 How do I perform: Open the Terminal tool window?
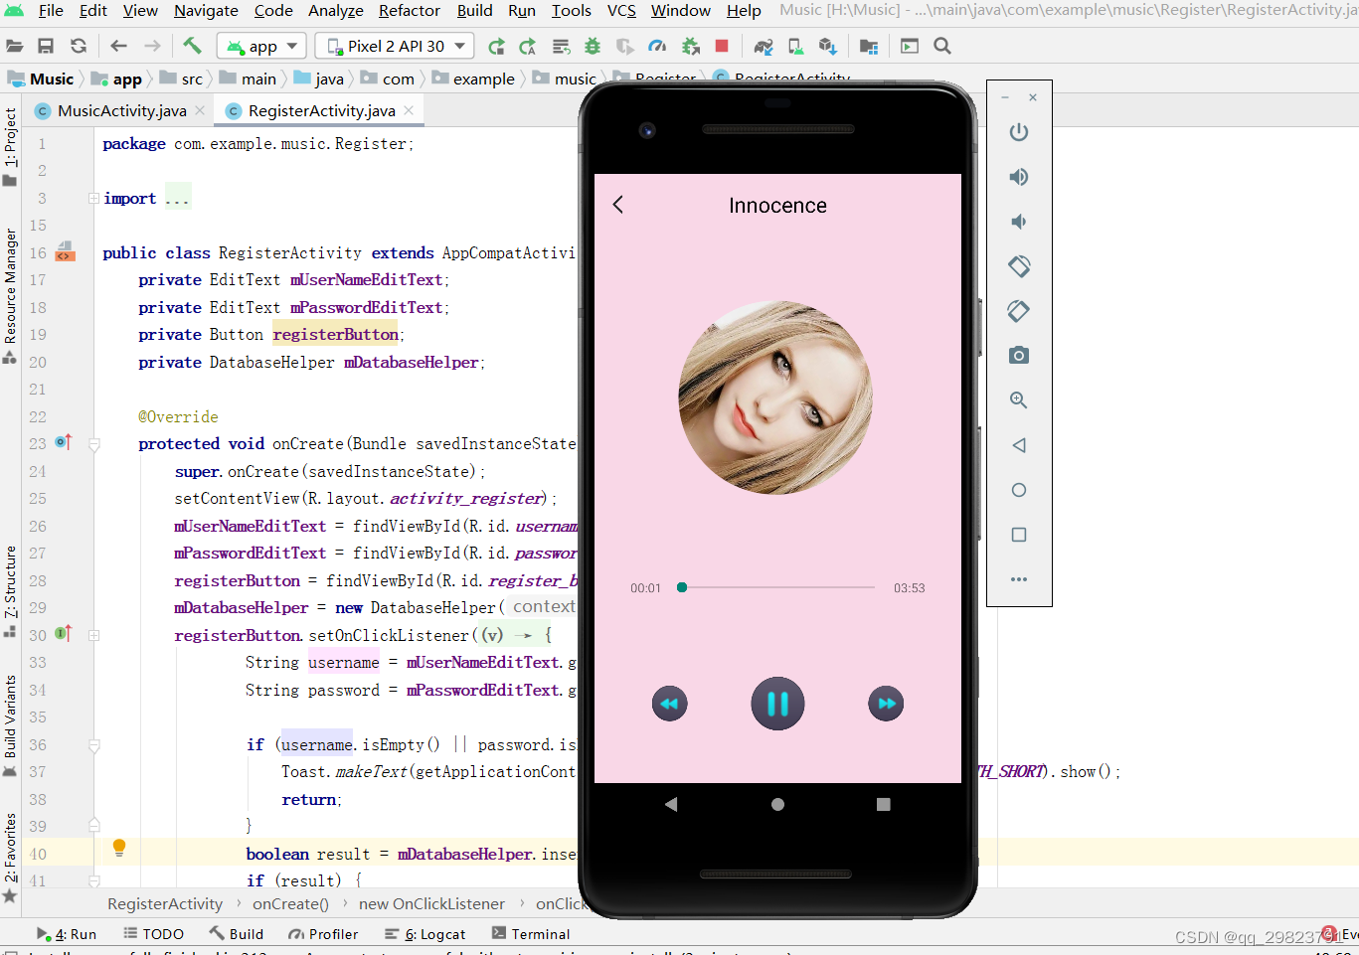tap(531, 934)
